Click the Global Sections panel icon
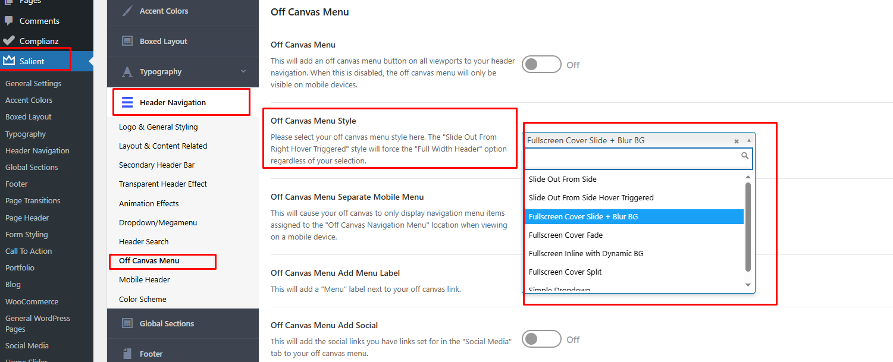Image resolution: width=893 pixels, height=362 pixels. pos(127,323)
